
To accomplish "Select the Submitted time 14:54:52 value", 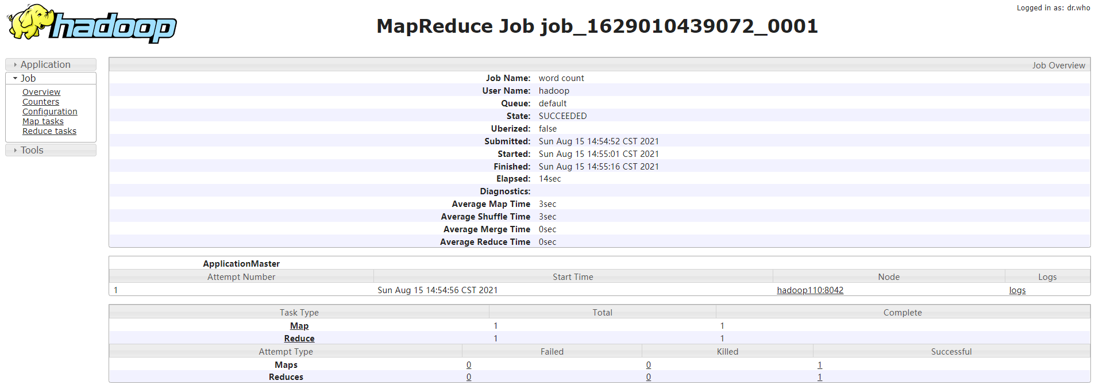I will (x=599, y=141).
